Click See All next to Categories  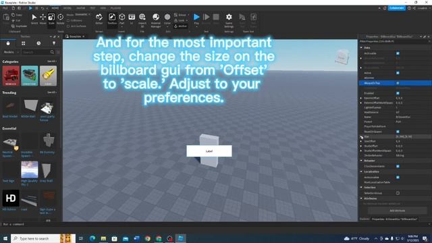pos(51,61)
